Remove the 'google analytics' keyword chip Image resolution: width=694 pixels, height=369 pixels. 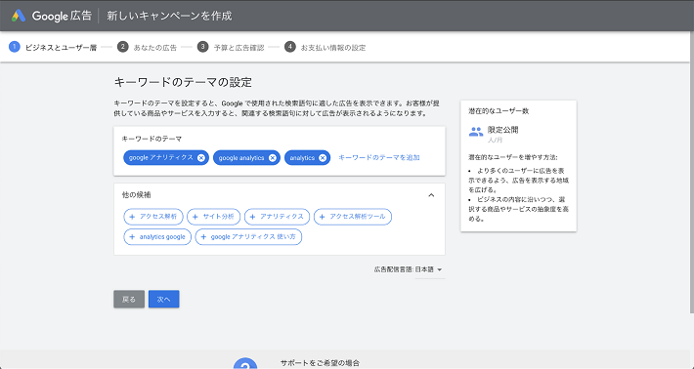(272, 158)
